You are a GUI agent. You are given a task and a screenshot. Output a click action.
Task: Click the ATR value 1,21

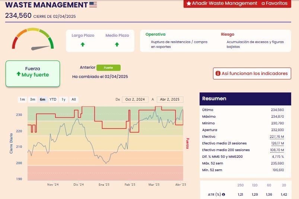click(x=241, y=195)
